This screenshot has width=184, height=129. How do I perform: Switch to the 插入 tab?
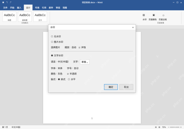coord(19,8)
